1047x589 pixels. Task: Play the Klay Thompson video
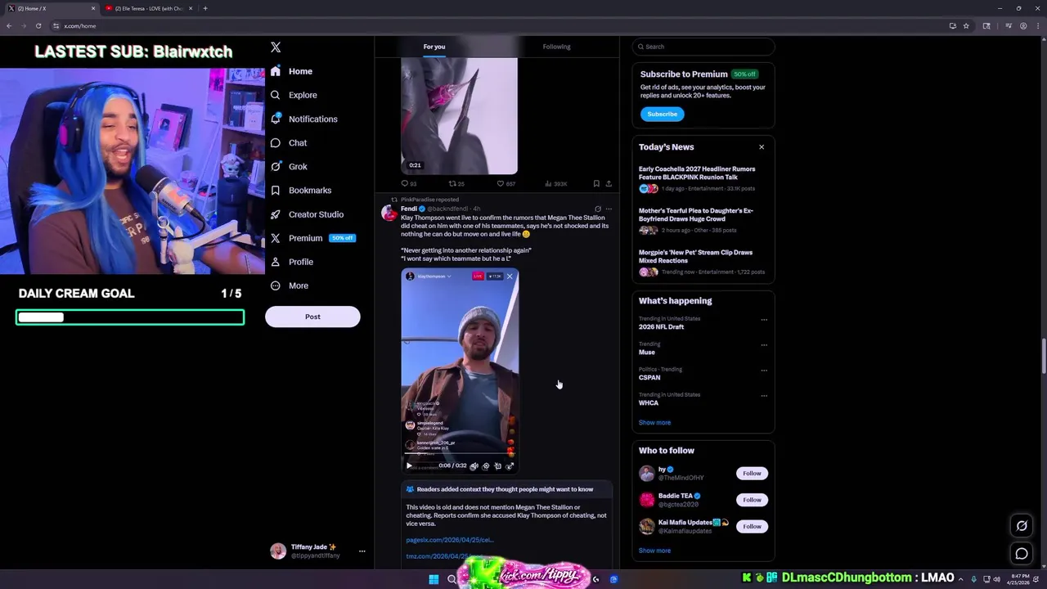click(x=409, y=465)
